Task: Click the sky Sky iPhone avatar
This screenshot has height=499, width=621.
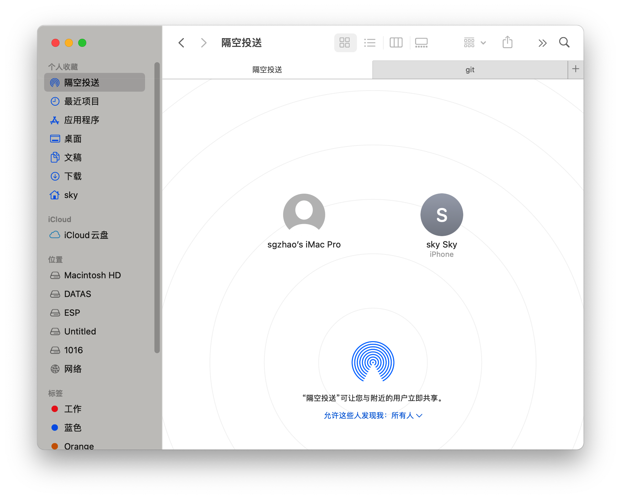Action: click(x=442, y=214)
